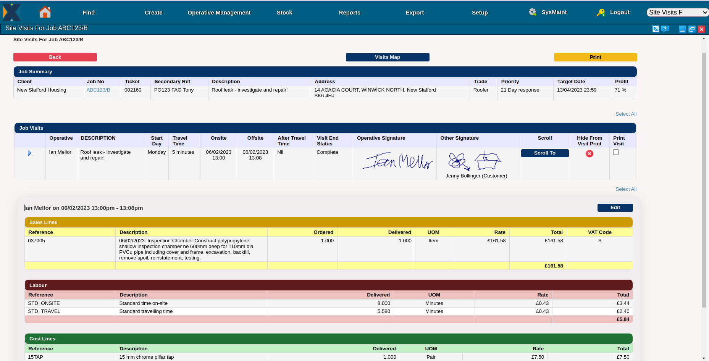Click the red Hide From Visit Print icon
Viewport: 709px width, 361px height.
coord(589,153)
